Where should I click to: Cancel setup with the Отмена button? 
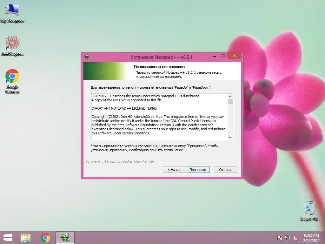pyautogui.click(x=225, y=170)
